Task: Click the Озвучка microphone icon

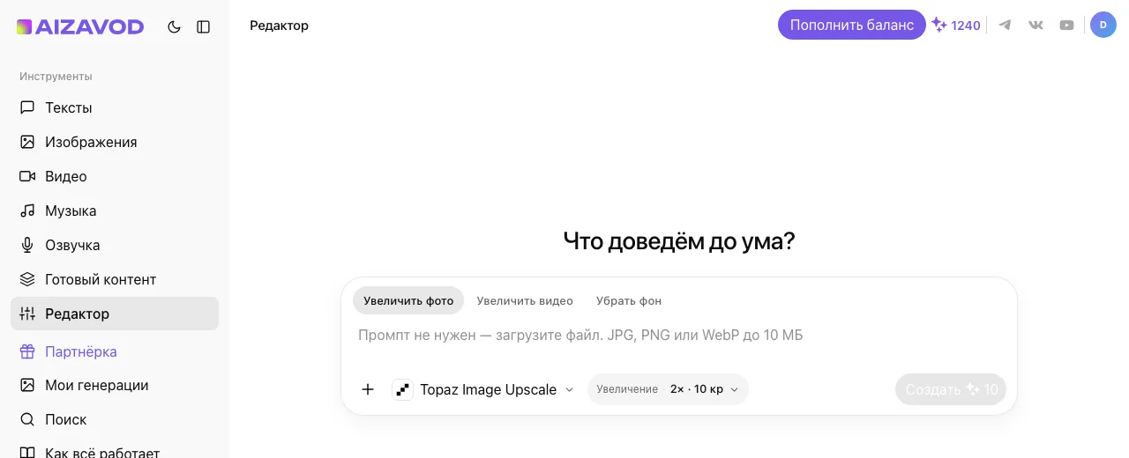Action: (27, 245)
